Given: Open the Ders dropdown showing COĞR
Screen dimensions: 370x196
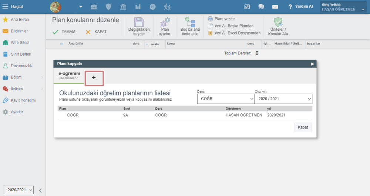Looking at the screenshot, I should point(225,99).
